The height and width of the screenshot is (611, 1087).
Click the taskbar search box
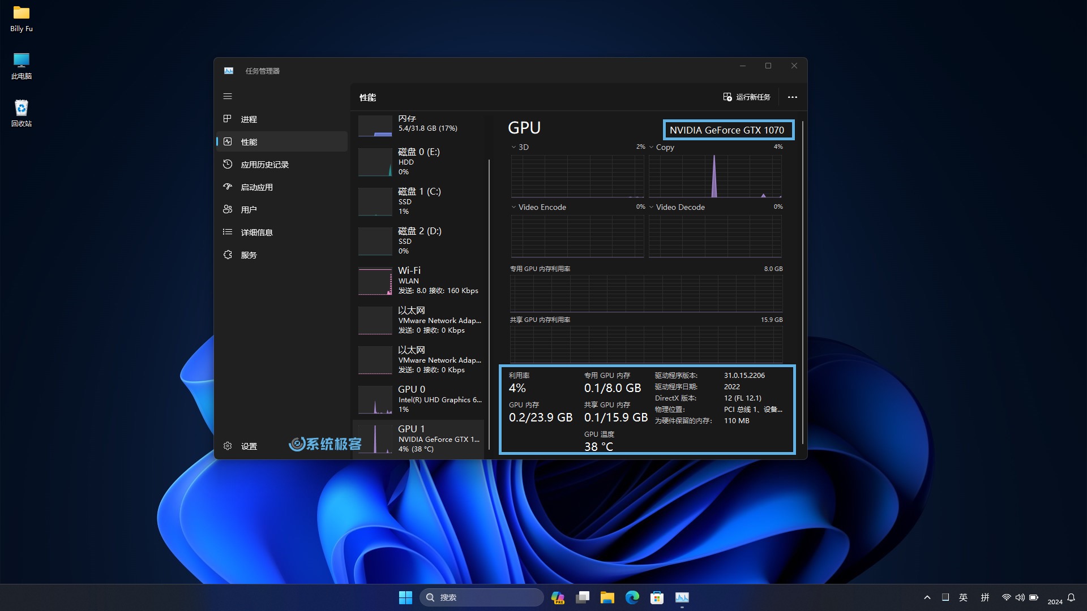[x=481, y=597]
